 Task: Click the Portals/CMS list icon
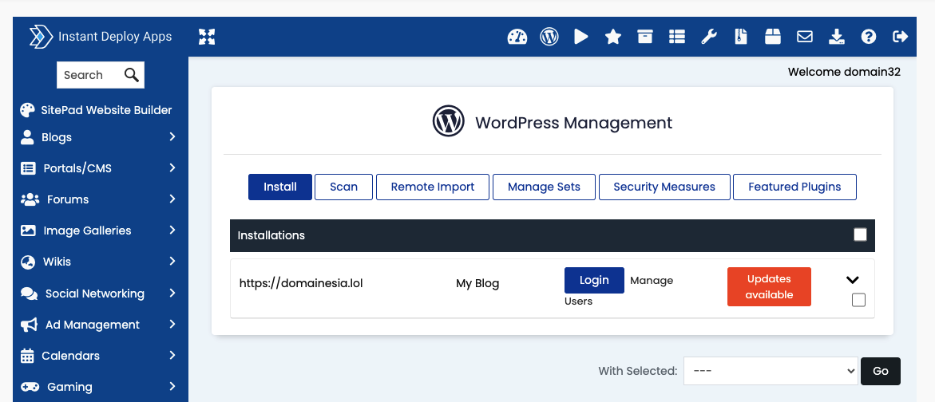(28, 168)
